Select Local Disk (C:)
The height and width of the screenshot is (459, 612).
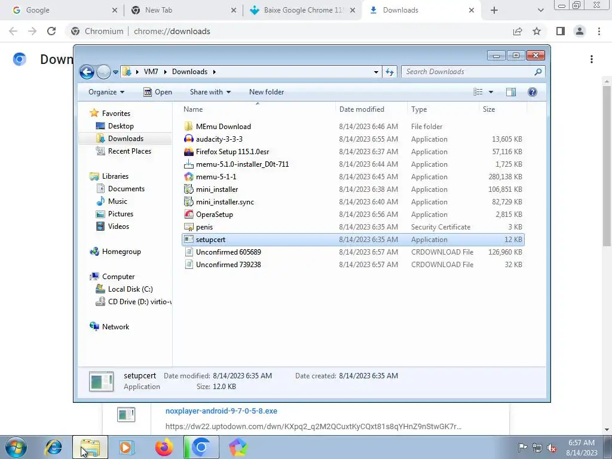[130, 289]
